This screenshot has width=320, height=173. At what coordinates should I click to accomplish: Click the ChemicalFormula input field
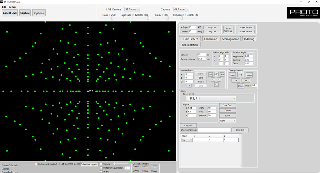coord(214,130)
